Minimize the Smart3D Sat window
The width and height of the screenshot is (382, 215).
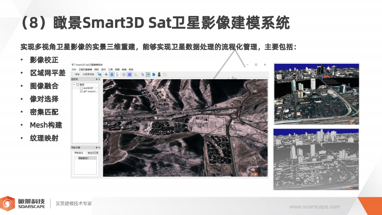[247, 64]
